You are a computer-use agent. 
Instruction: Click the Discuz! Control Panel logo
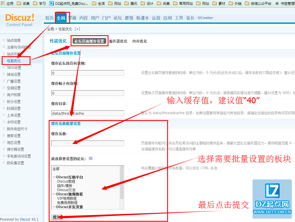tap(20, 20)
